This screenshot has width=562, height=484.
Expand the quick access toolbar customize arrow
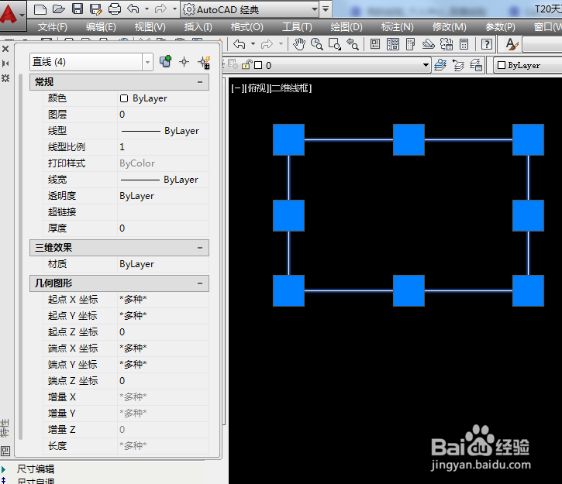pos(326,9)
